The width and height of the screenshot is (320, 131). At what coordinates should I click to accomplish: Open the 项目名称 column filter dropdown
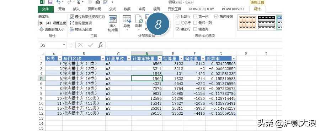click(x=103, y=59)
